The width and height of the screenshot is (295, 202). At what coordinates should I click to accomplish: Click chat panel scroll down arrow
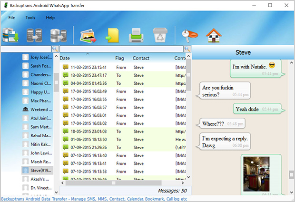[x=291, y=192]
